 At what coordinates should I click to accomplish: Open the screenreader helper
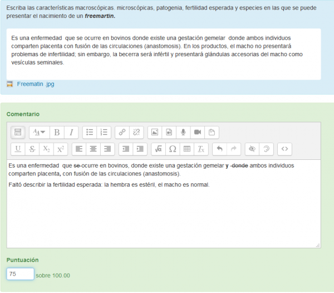pos(266,149)
